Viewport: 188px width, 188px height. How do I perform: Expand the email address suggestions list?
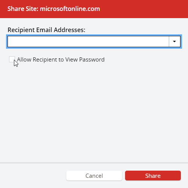(x=174, y=42)
